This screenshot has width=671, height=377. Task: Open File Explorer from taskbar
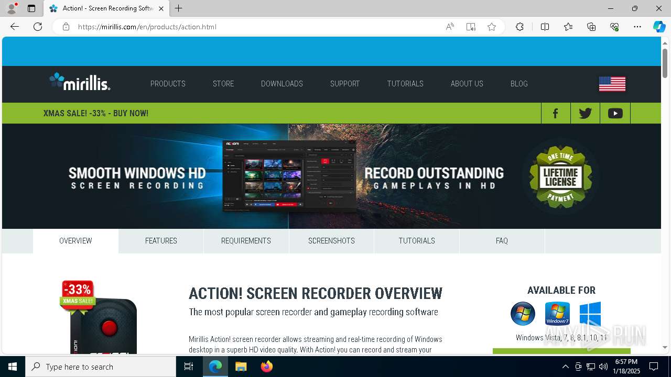[241, 367]
